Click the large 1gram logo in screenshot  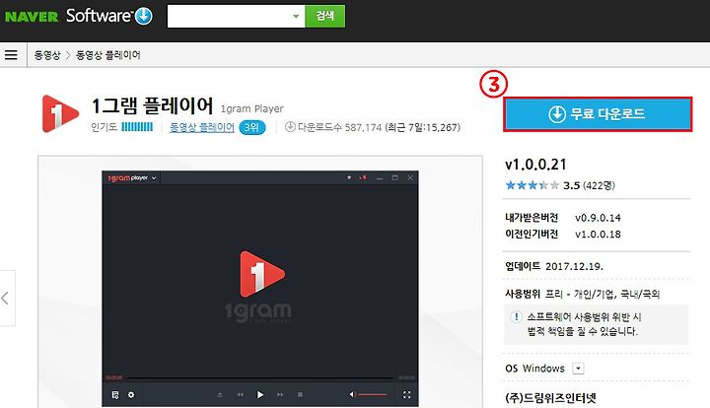click(x=259, y=287)
